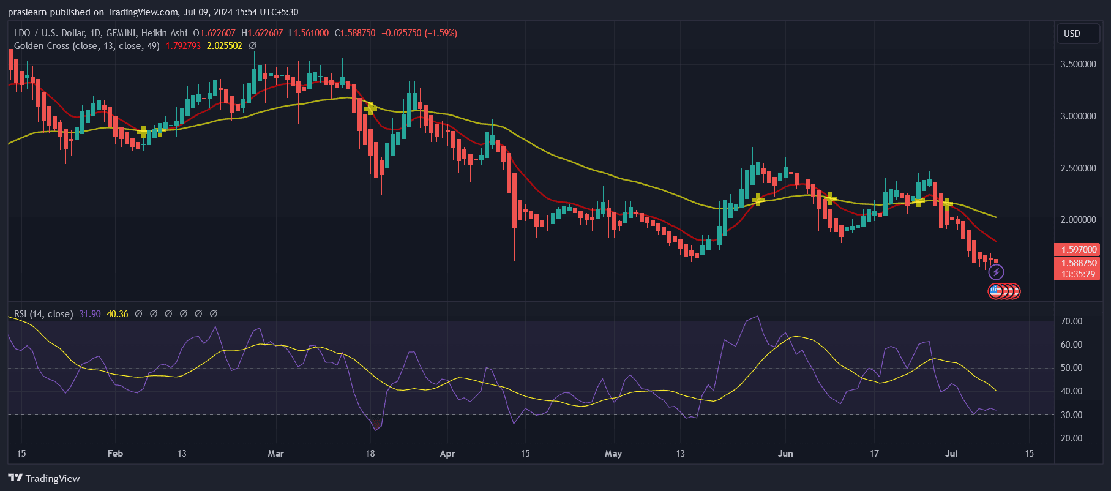The width and height of the screenshot is (1111, 491).
Task: Click the 3.500000 price axis label
Action: click(1078, 64)
